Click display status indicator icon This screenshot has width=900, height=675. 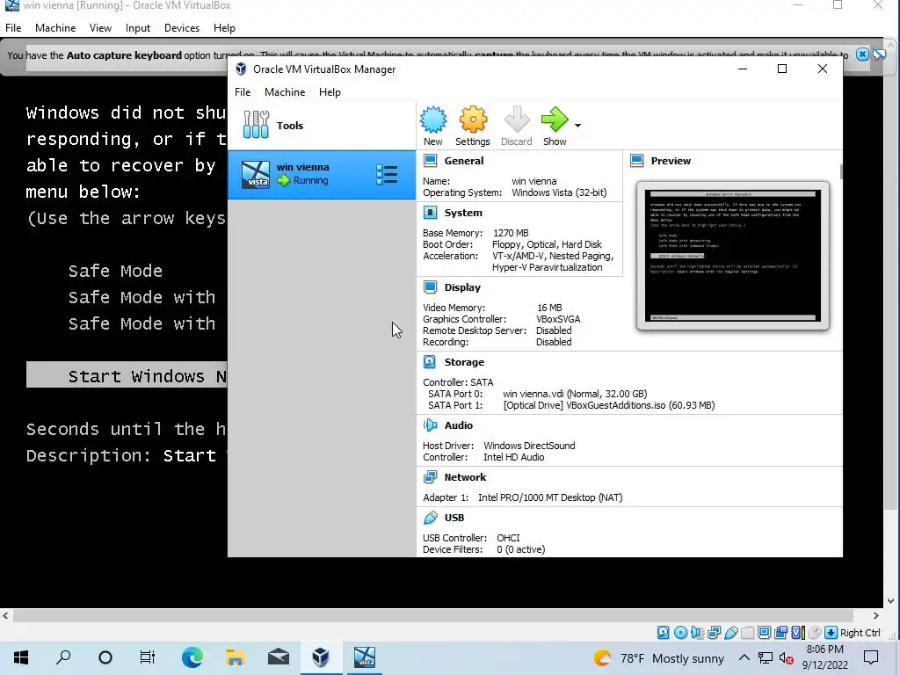click(764, 633)
